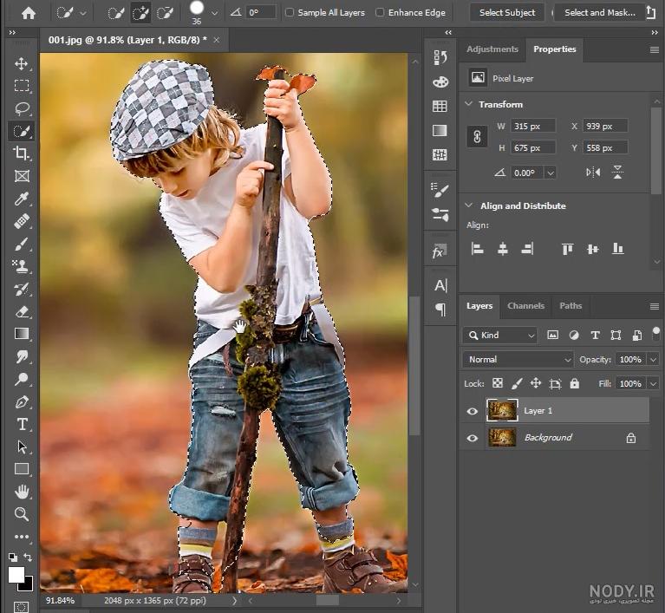Open the Styles fx panel icon

[x=440, y=252]
